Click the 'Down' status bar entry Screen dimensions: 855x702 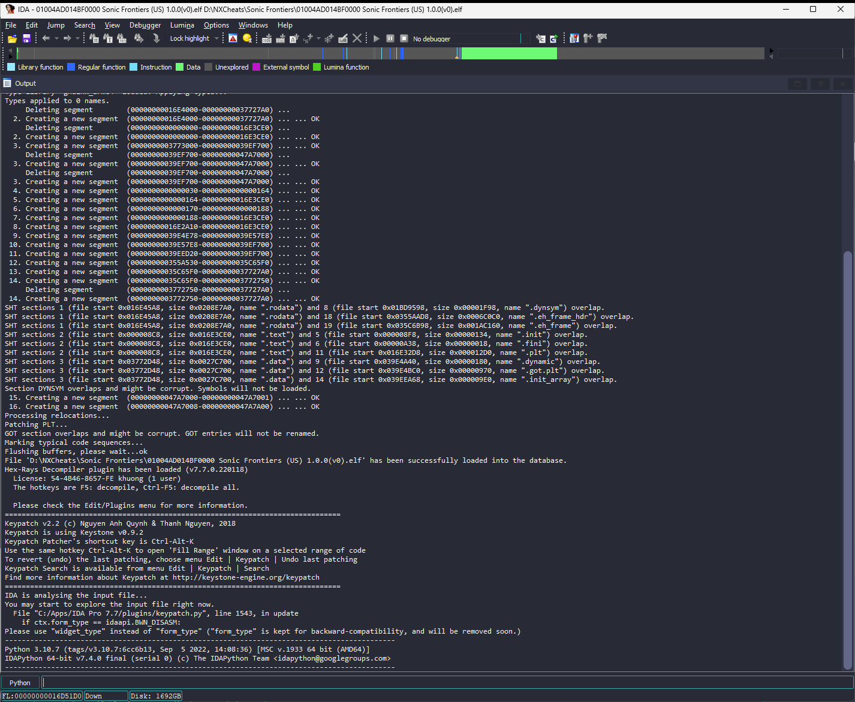click(106, 696)
